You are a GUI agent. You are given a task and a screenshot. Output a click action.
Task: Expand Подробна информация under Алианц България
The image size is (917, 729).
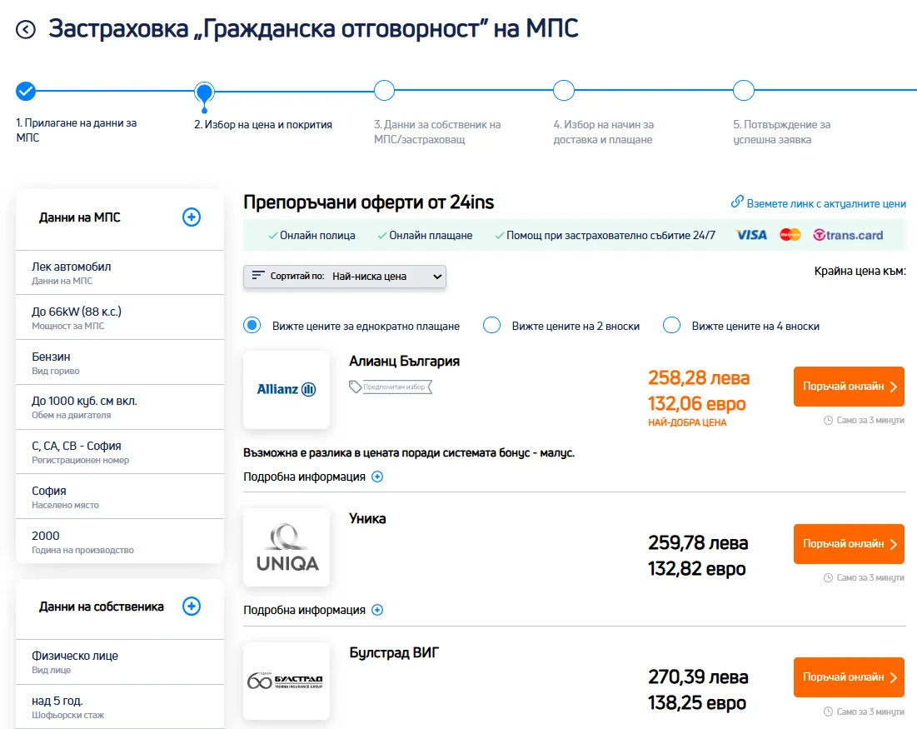(376, 477)
